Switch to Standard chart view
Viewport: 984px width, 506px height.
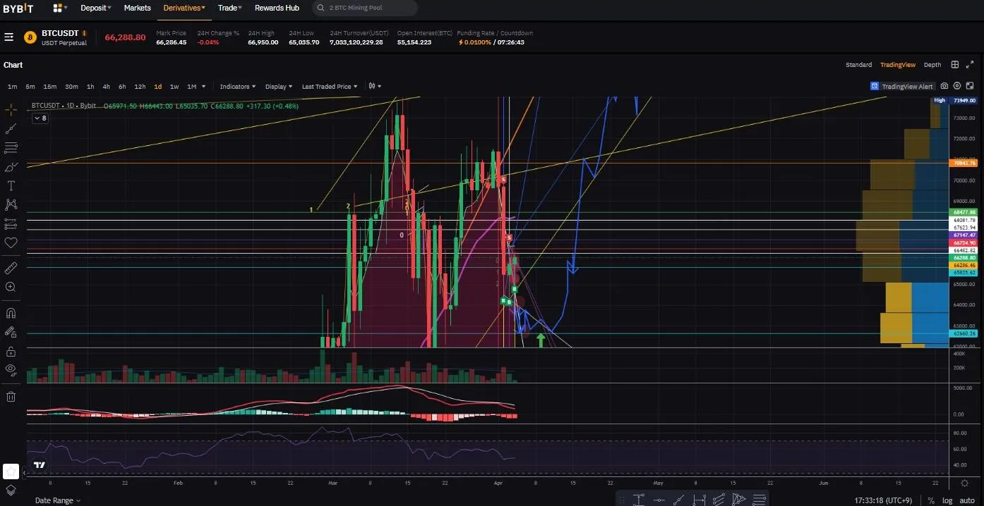pos(858,65)
